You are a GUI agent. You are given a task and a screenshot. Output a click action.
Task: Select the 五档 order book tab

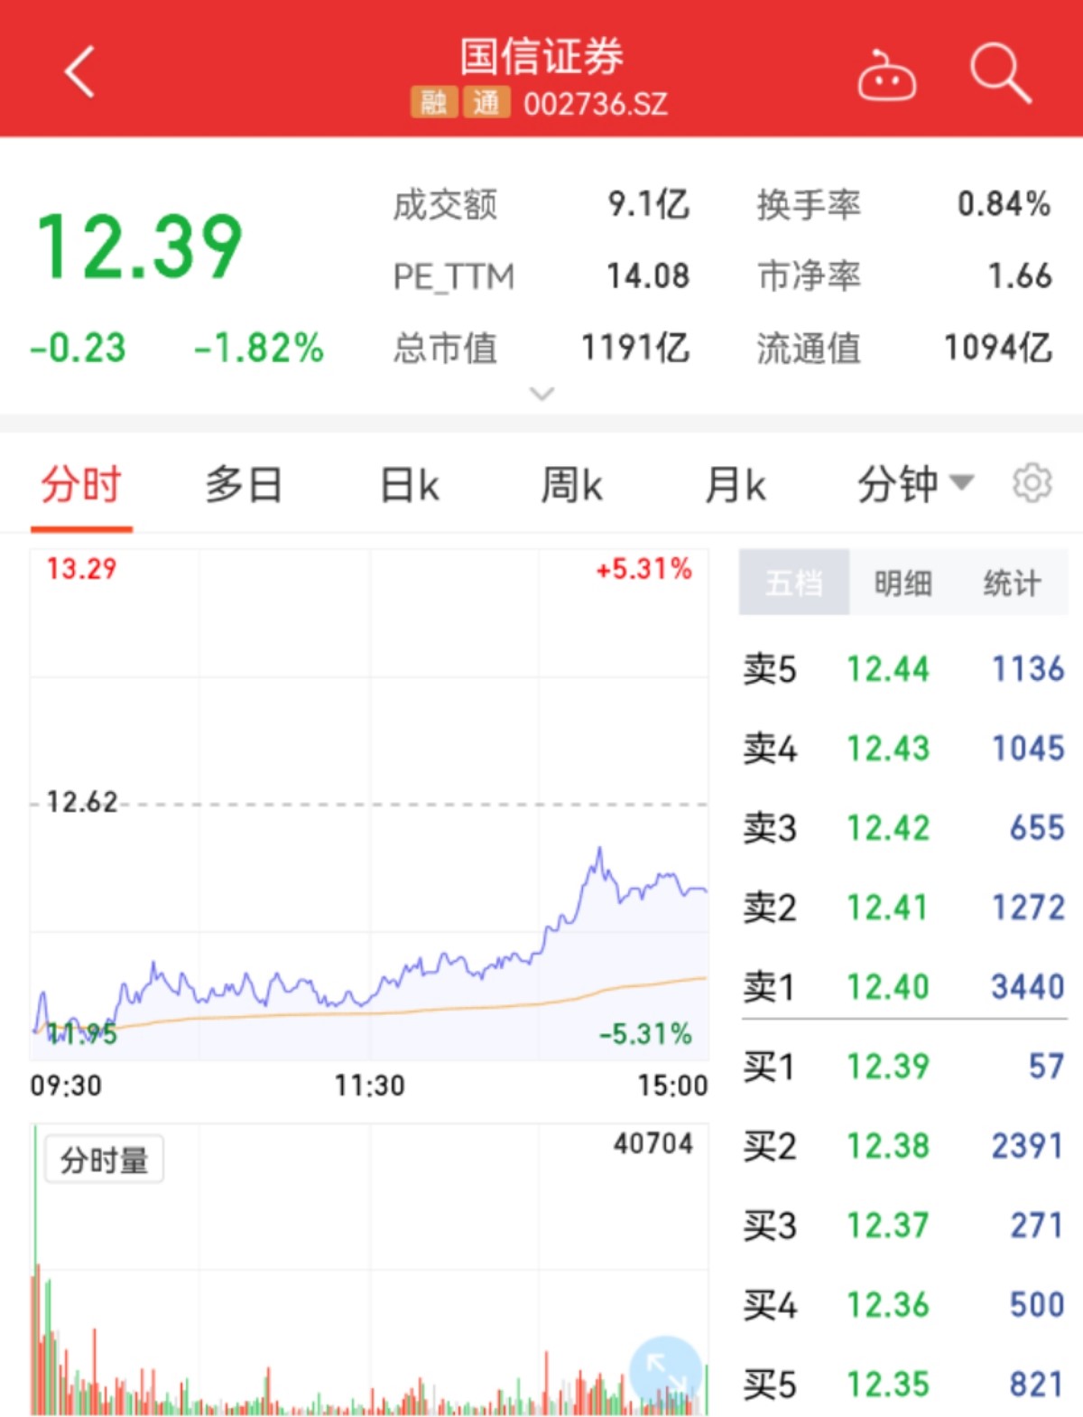click(x=794, y=583)
